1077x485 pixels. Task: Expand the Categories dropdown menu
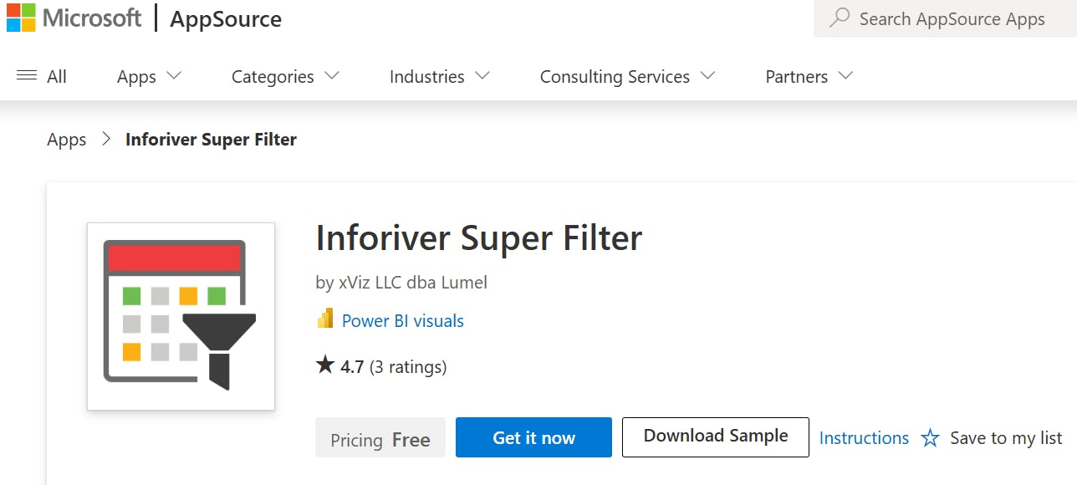tap(285, 76)
